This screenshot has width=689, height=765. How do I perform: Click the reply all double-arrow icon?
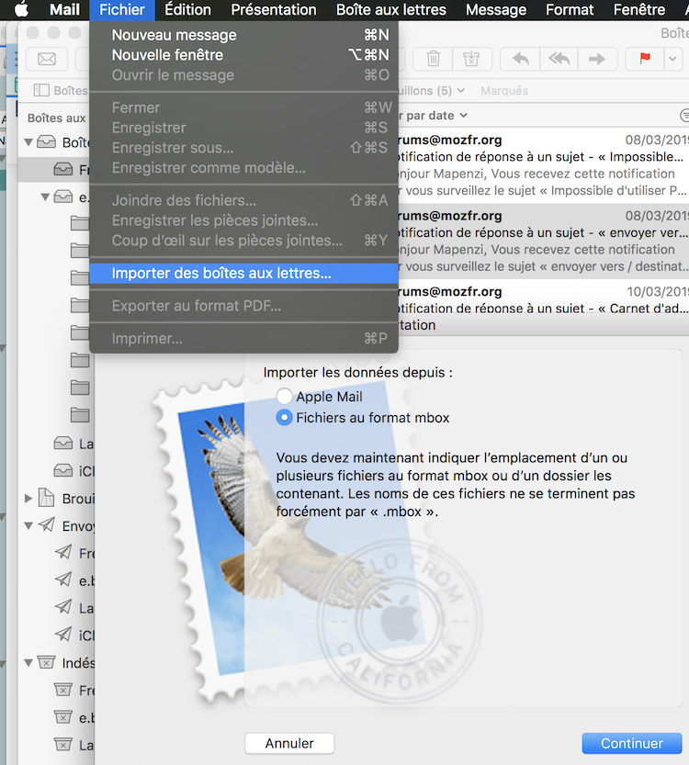[x=559, y=59]
